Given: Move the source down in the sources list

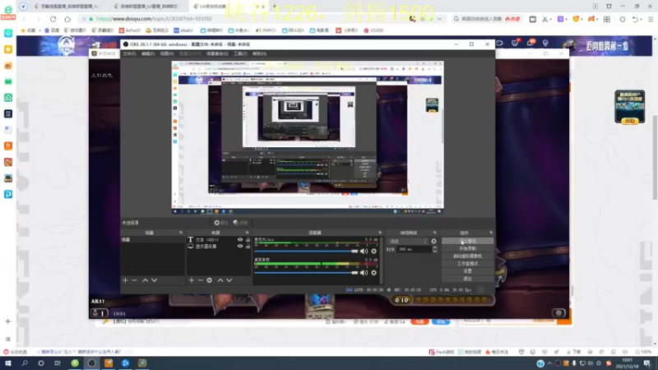Looking at the screenshot, I should (229, 280).
